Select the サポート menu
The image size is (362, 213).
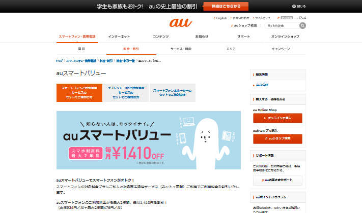pos(243,37)
